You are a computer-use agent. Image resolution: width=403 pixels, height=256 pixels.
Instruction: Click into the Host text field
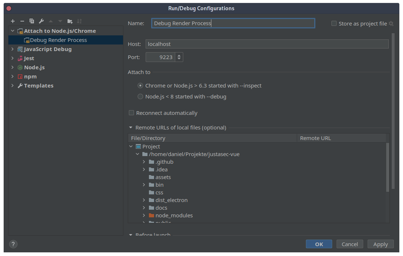click(x=267, y=44)
